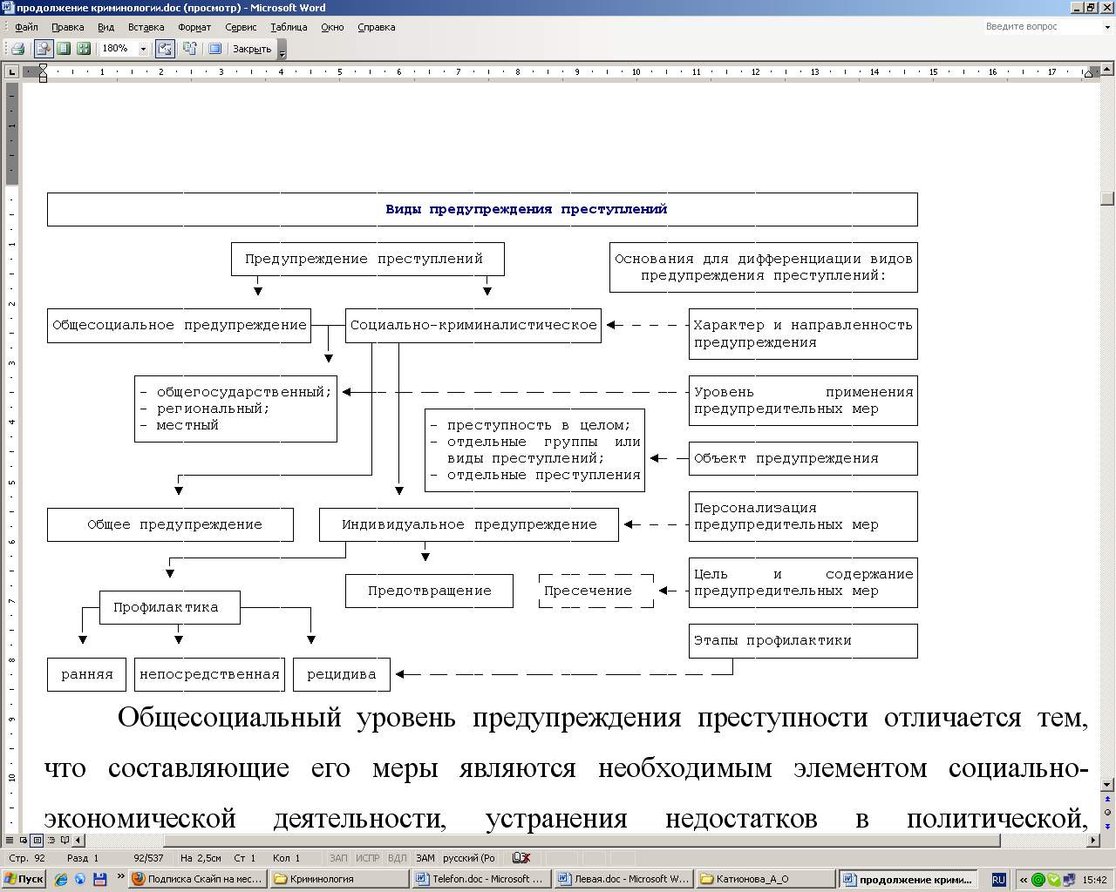Switch to Web Layout view icon
1116x892 pixels.
(24, 841)
